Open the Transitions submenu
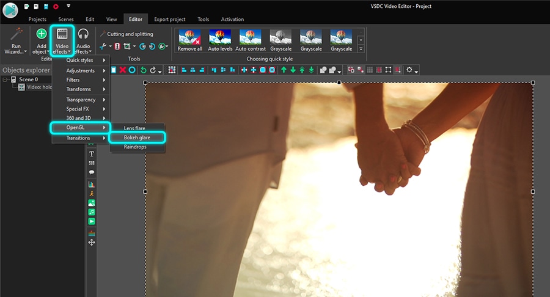 [82, 138]
